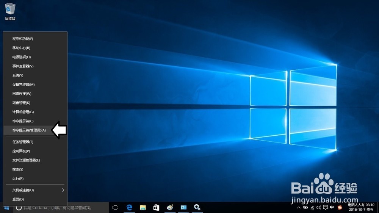The image size is (379, 213).
Task: Click 系统(Y) in the menu
Action: tap(35, 75)
